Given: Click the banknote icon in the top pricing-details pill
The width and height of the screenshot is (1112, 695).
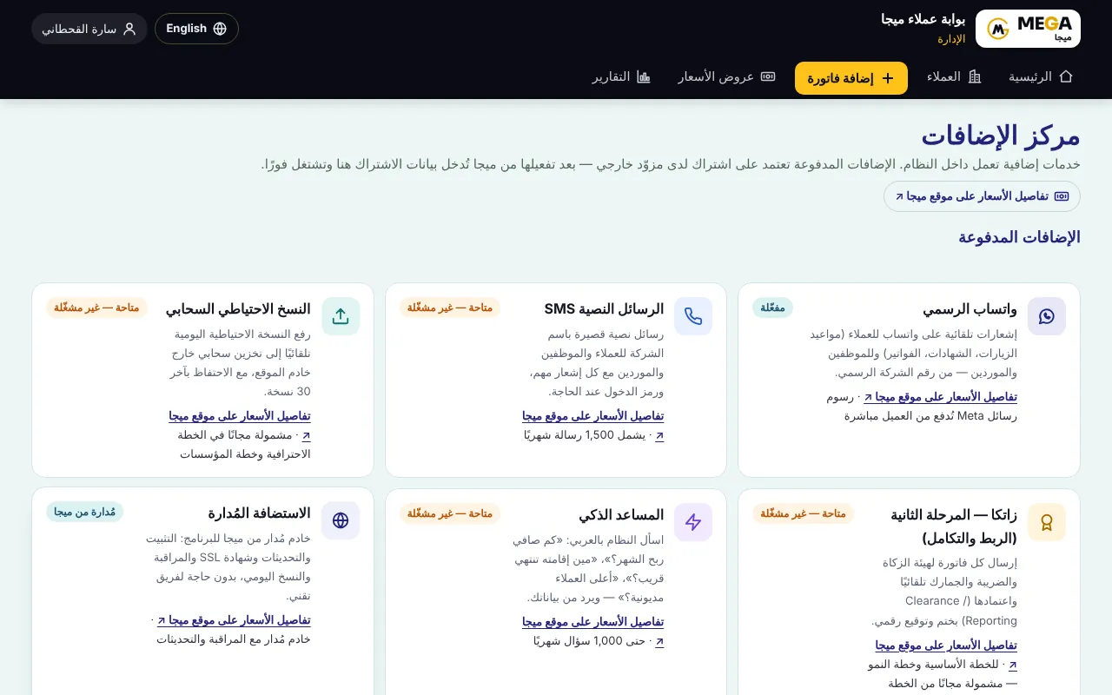Looking at the screenshot, I should point(1062,196).
